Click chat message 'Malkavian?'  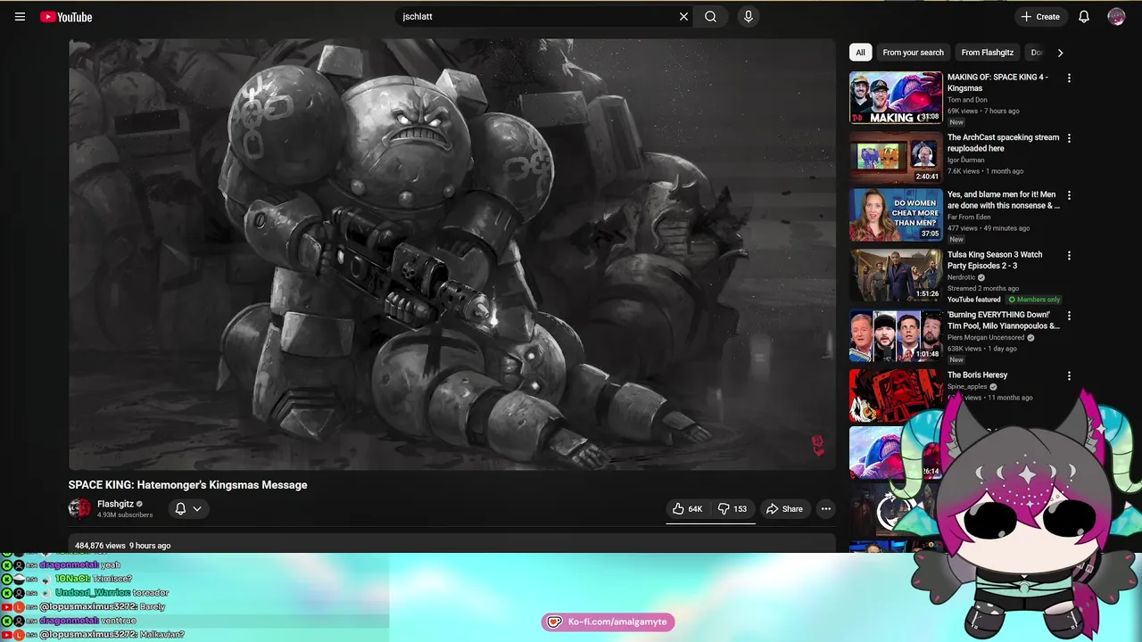(x=161, y=635)
